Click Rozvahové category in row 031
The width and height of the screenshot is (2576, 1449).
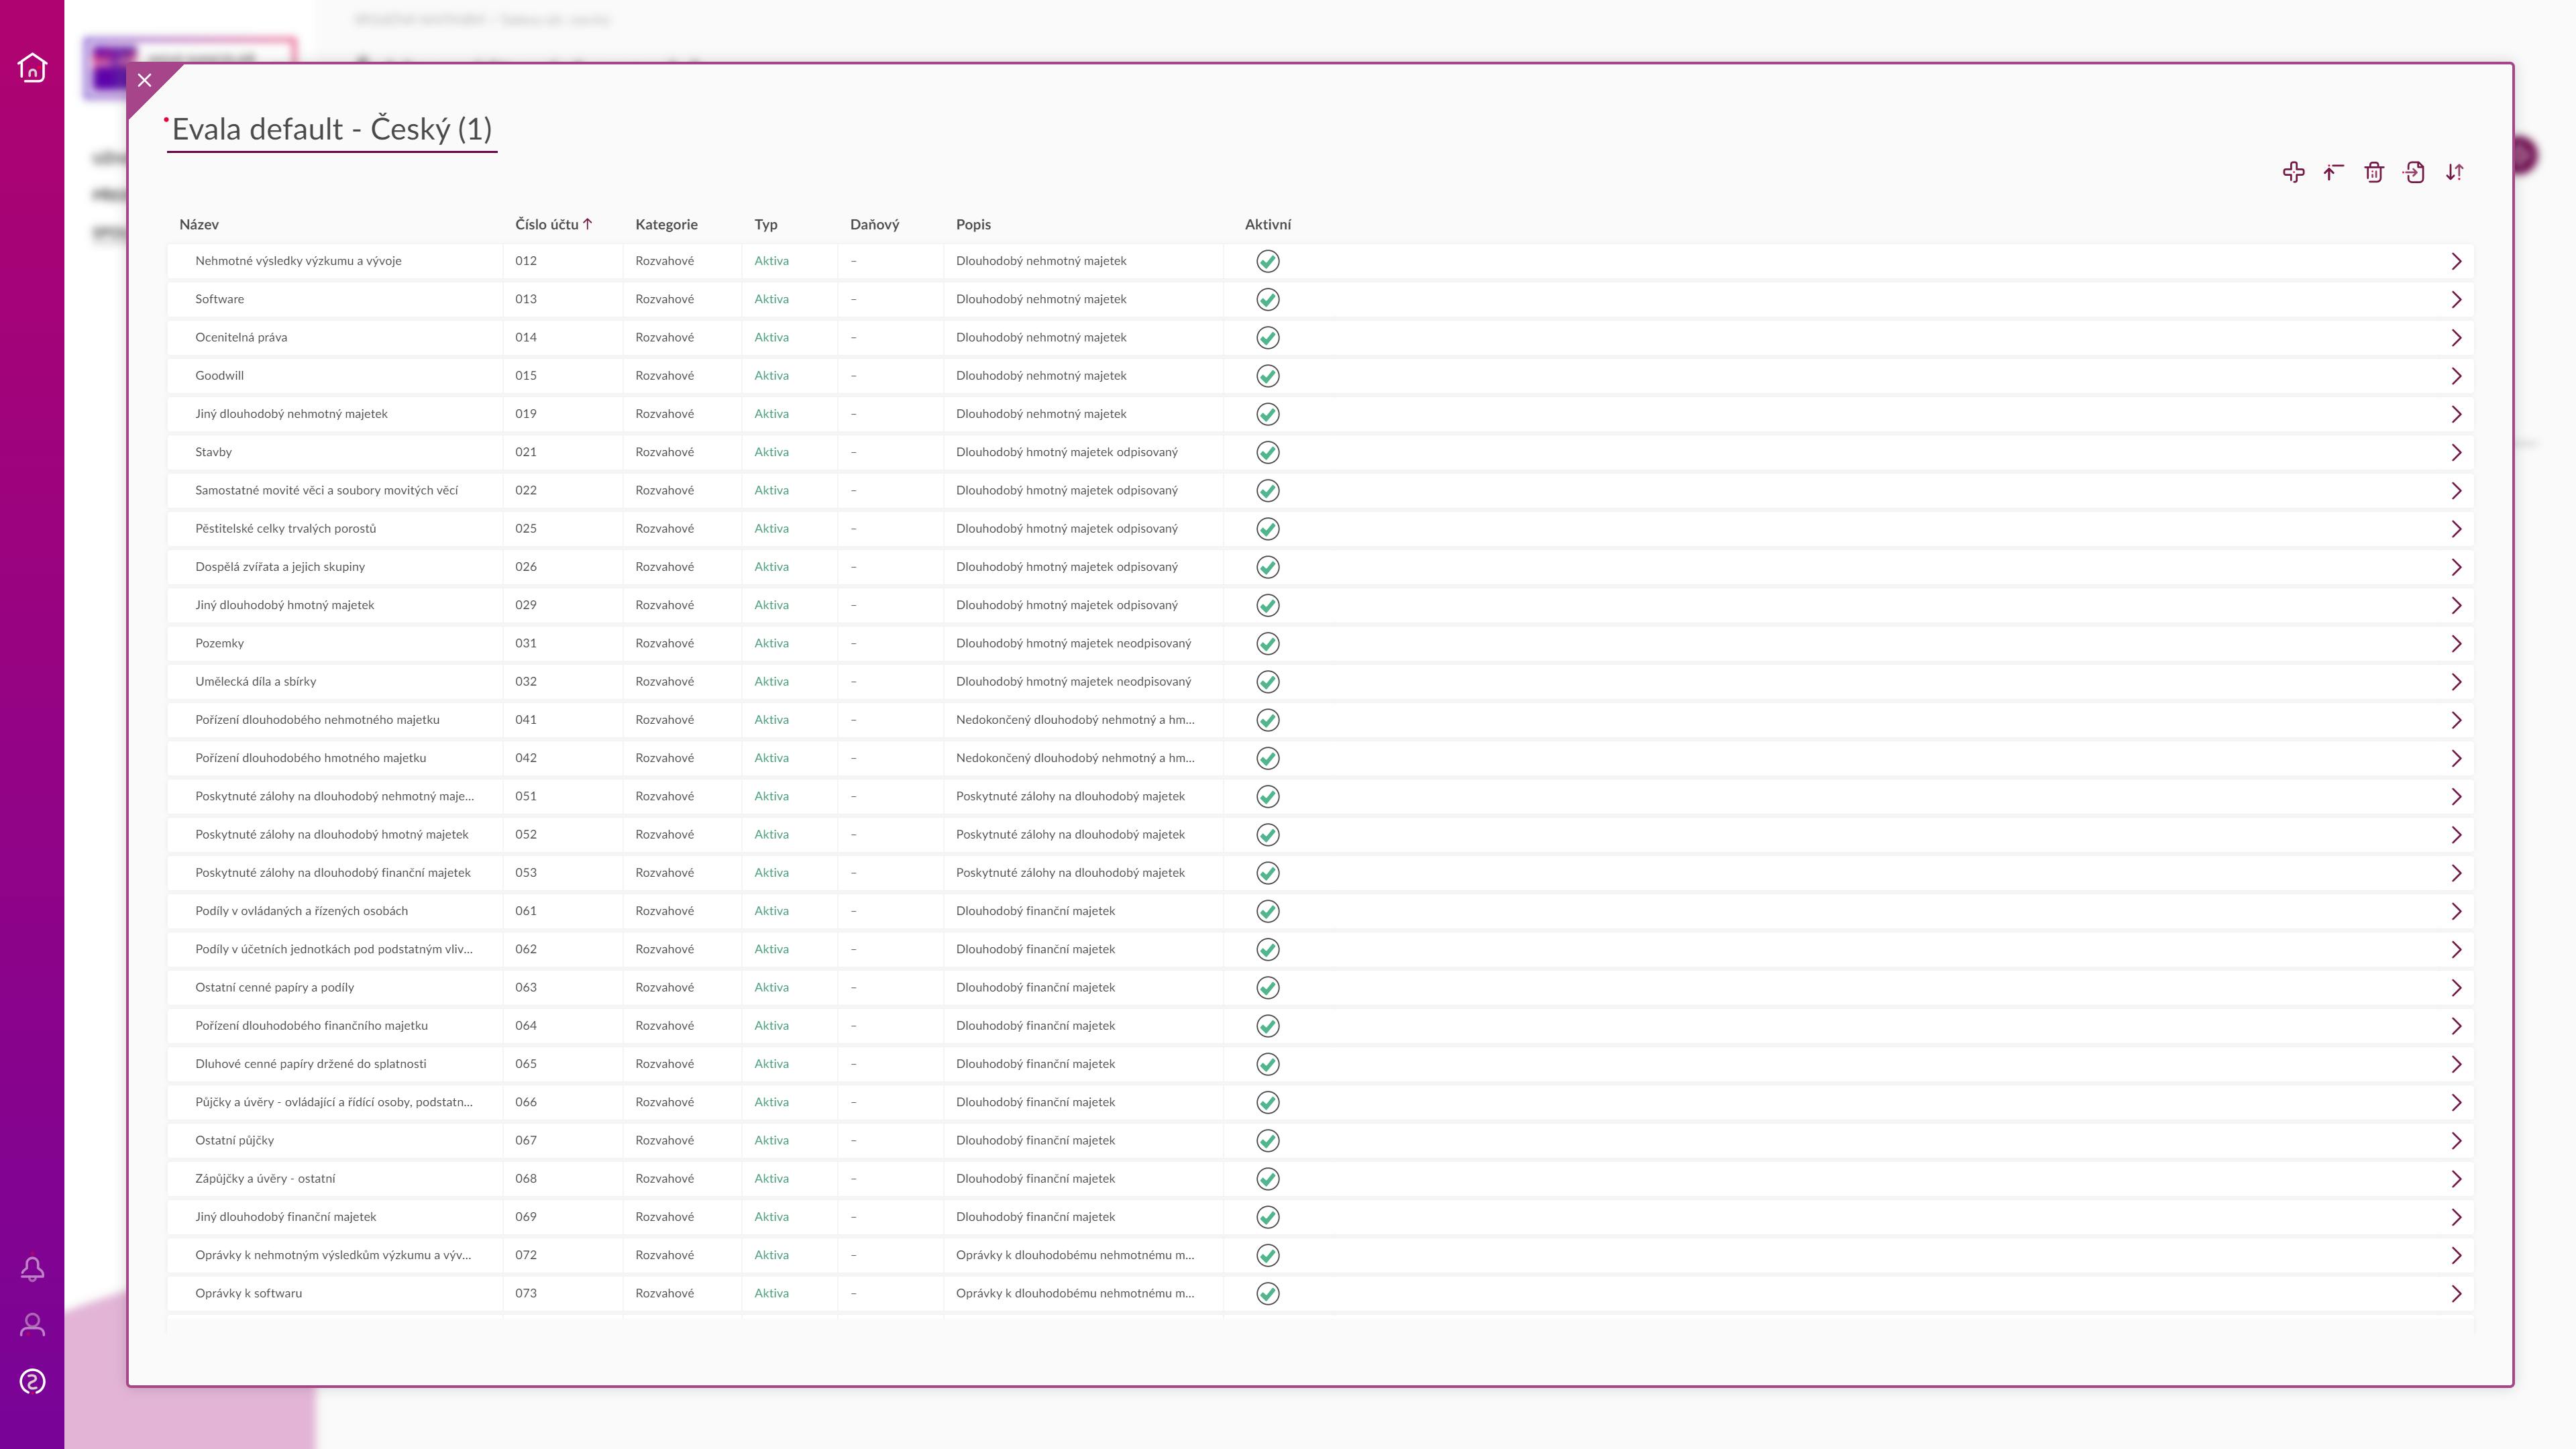pyautogui.click(x=664, y=643)
